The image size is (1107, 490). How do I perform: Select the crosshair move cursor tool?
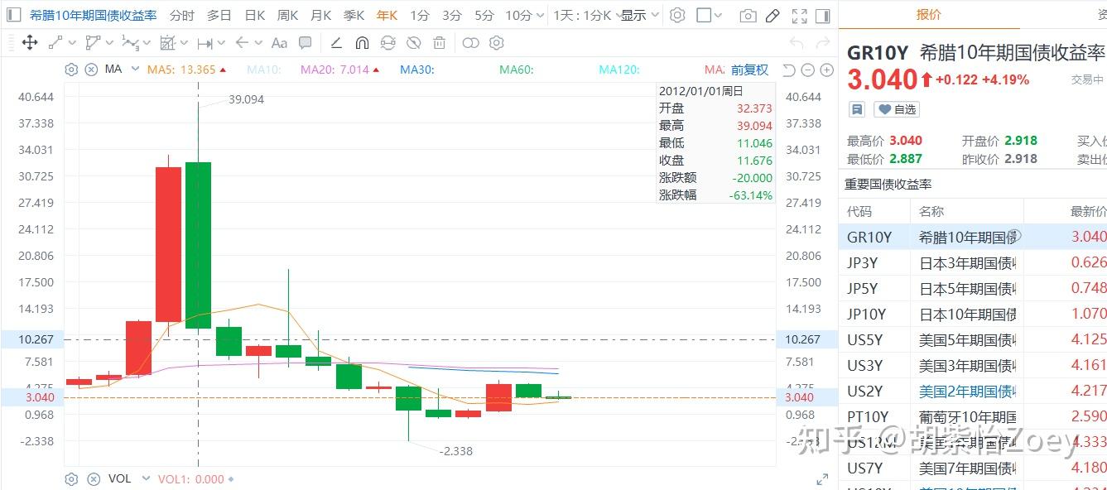tap(30, 43)
